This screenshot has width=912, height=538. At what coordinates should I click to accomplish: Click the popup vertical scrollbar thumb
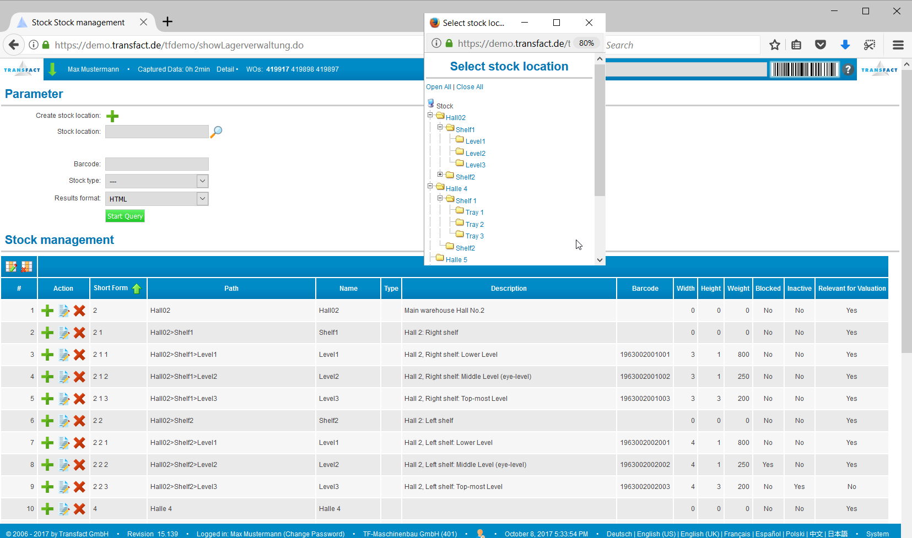pos(600,130)
